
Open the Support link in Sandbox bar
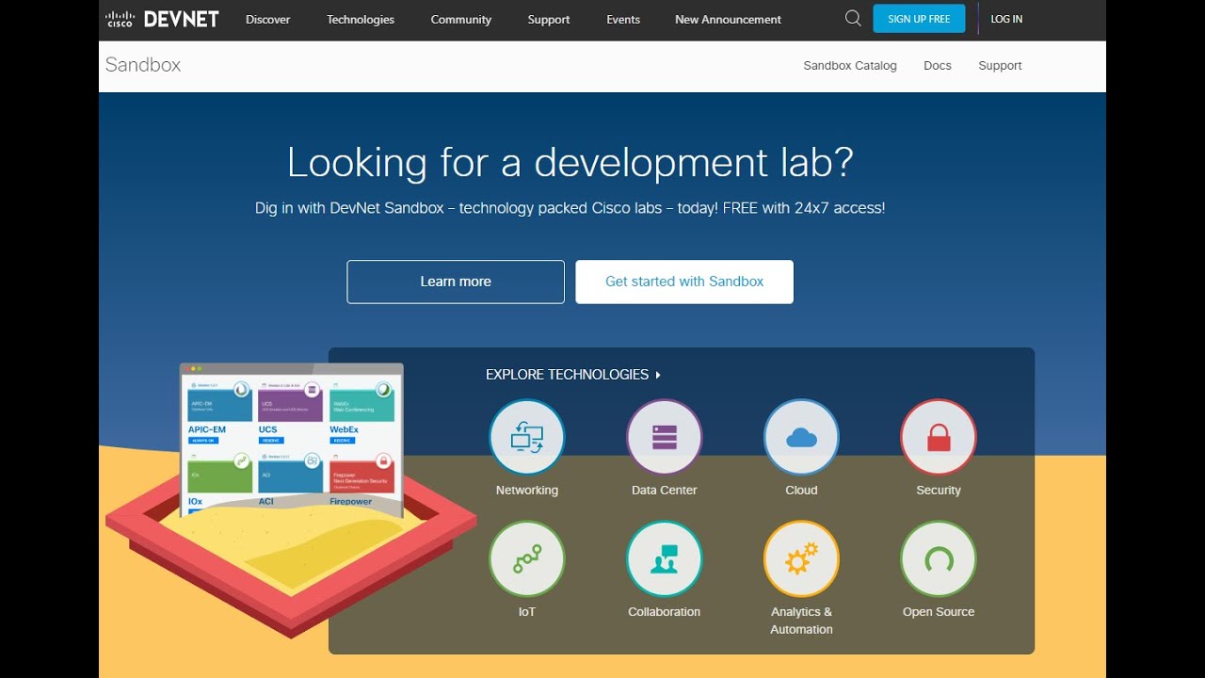pos(1000,66)
